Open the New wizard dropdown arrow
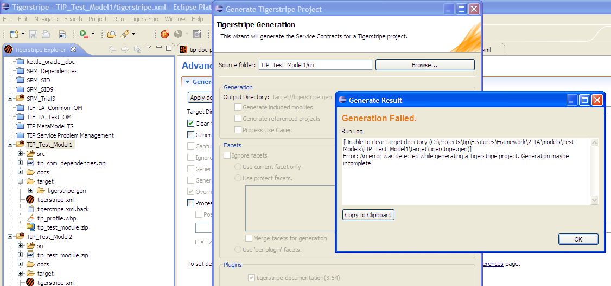611x286 pixels. pyautogui.click(x=23, y=34)
